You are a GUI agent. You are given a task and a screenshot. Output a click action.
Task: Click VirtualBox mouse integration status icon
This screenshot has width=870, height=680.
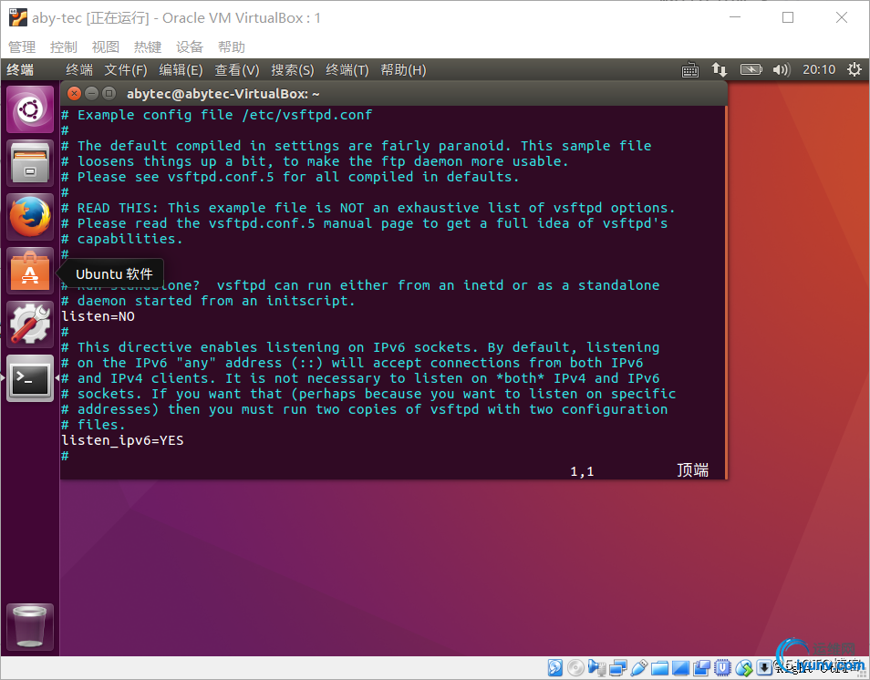click(x=743, y=668)
